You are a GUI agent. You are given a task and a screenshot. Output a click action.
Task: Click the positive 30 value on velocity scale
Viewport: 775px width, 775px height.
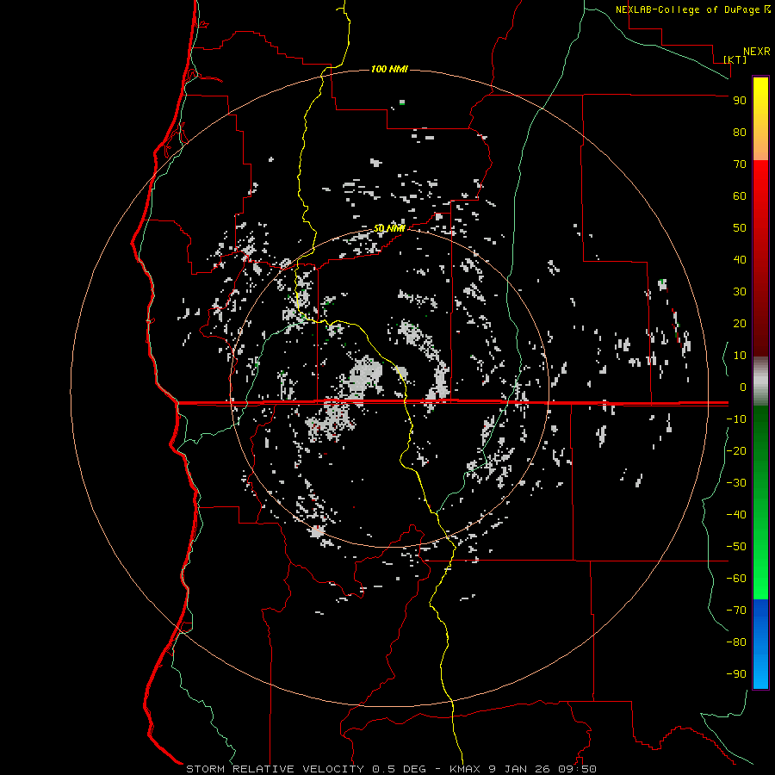pos(740,292)
